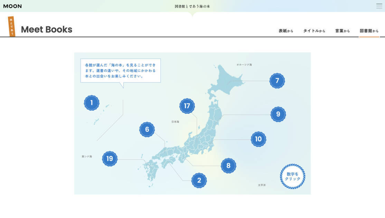
Task: Click the blue badge numbered 9
Action: (278, 114)
